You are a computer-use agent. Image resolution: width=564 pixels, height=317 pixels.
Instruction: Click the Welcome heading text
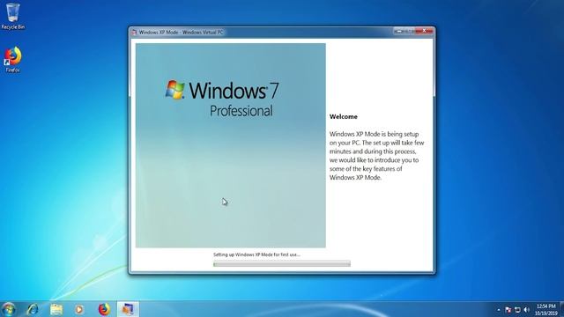tap(344, 117)
